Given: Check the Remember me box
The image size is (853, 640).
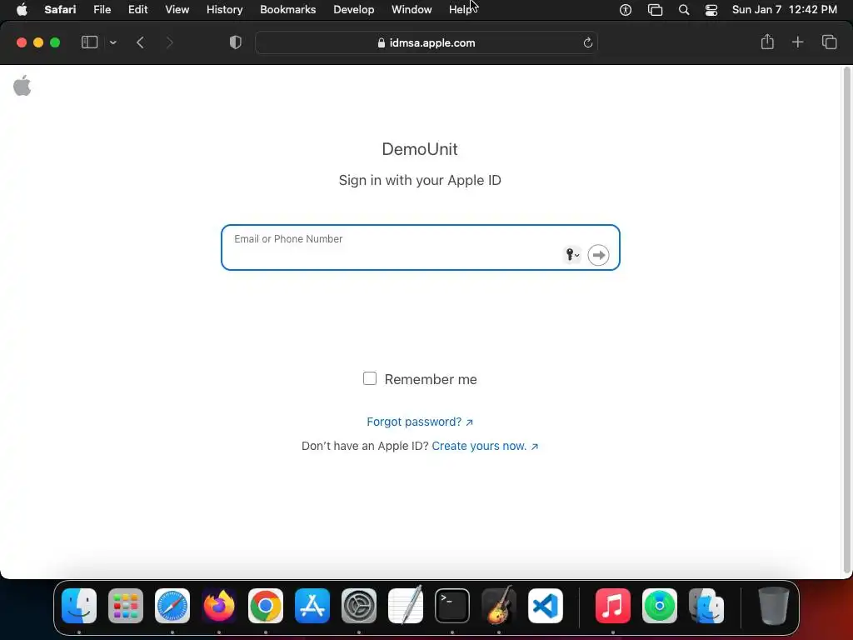Looking at the screenshot, I should tap(369, 378).
